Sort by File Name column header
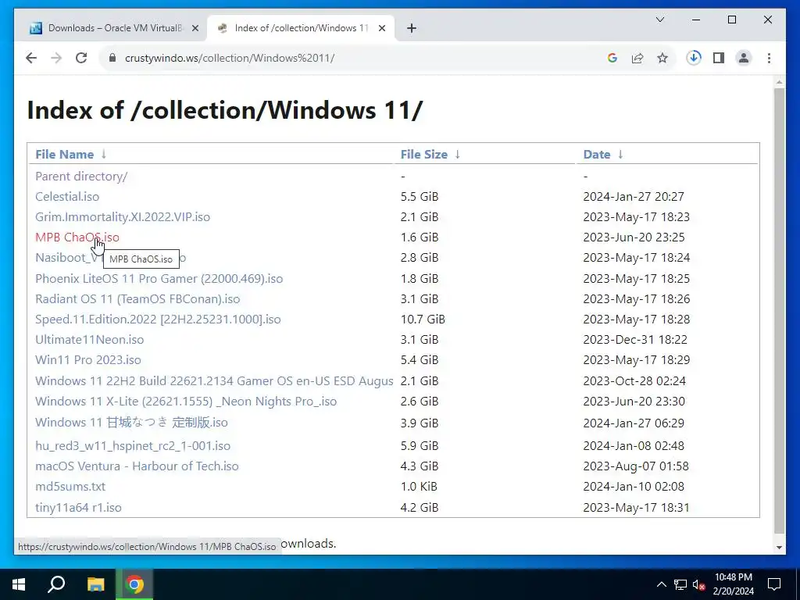The width and height of the screenshot is (800, 600). pos(64,155)
